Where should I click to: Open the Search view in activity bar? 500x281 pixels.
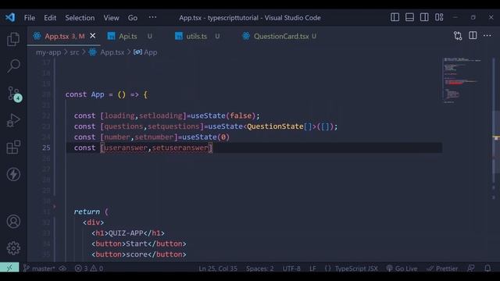click(x=13, y=66)
